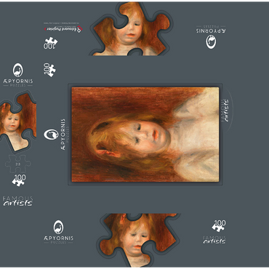Click the upside-down Edouard Pugnier logo

point(63,29)
